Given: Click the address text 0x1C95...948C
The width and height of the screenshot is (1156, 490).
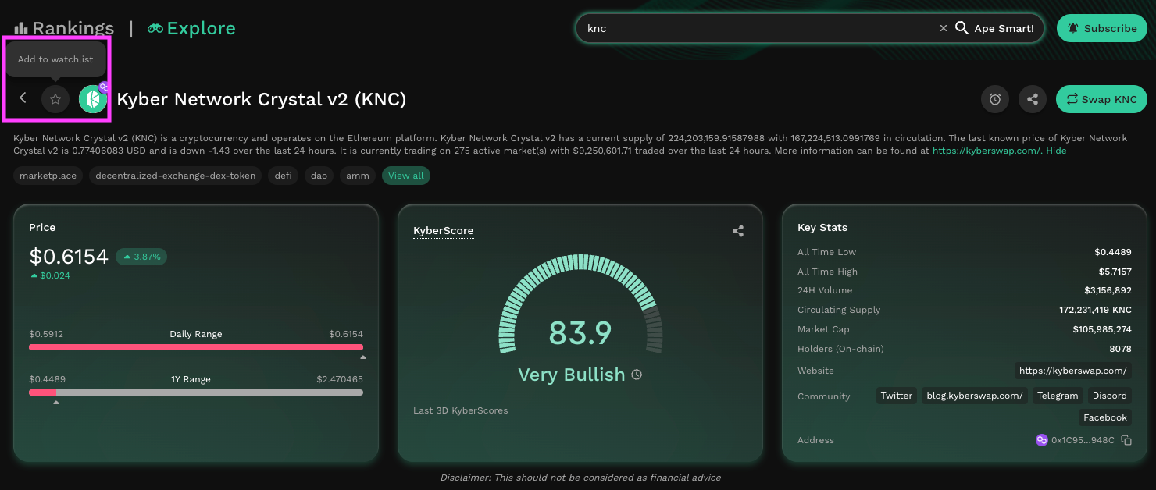Looking at the screenshot, I should pos(1083,440).
